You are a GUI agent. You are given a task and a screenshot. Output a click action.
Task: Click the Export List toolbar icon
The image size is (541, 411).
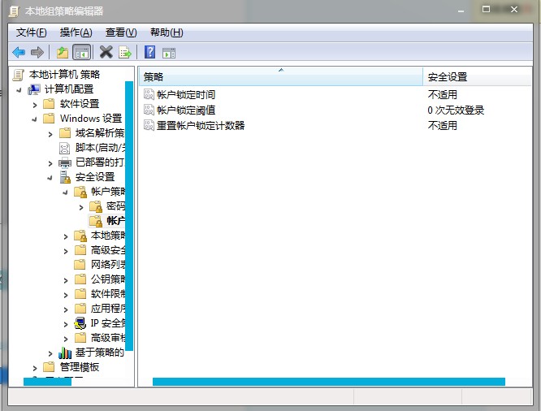tap(125, 53)
